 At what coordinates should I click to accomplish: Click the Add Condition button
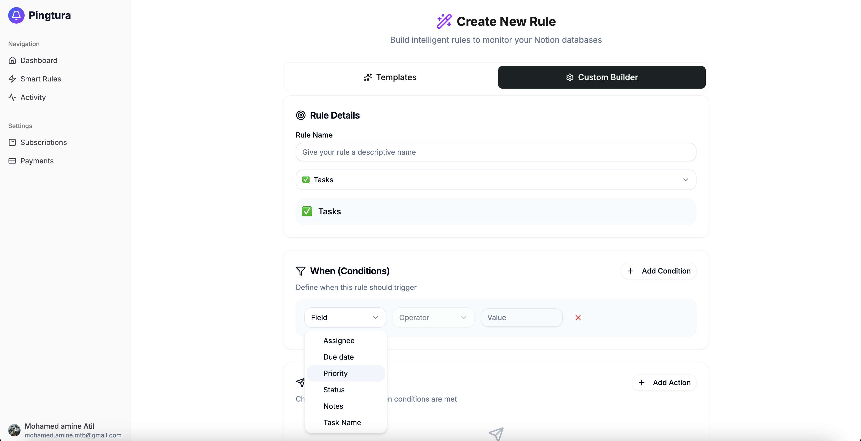pyautogui.click(x=659, y=271)
